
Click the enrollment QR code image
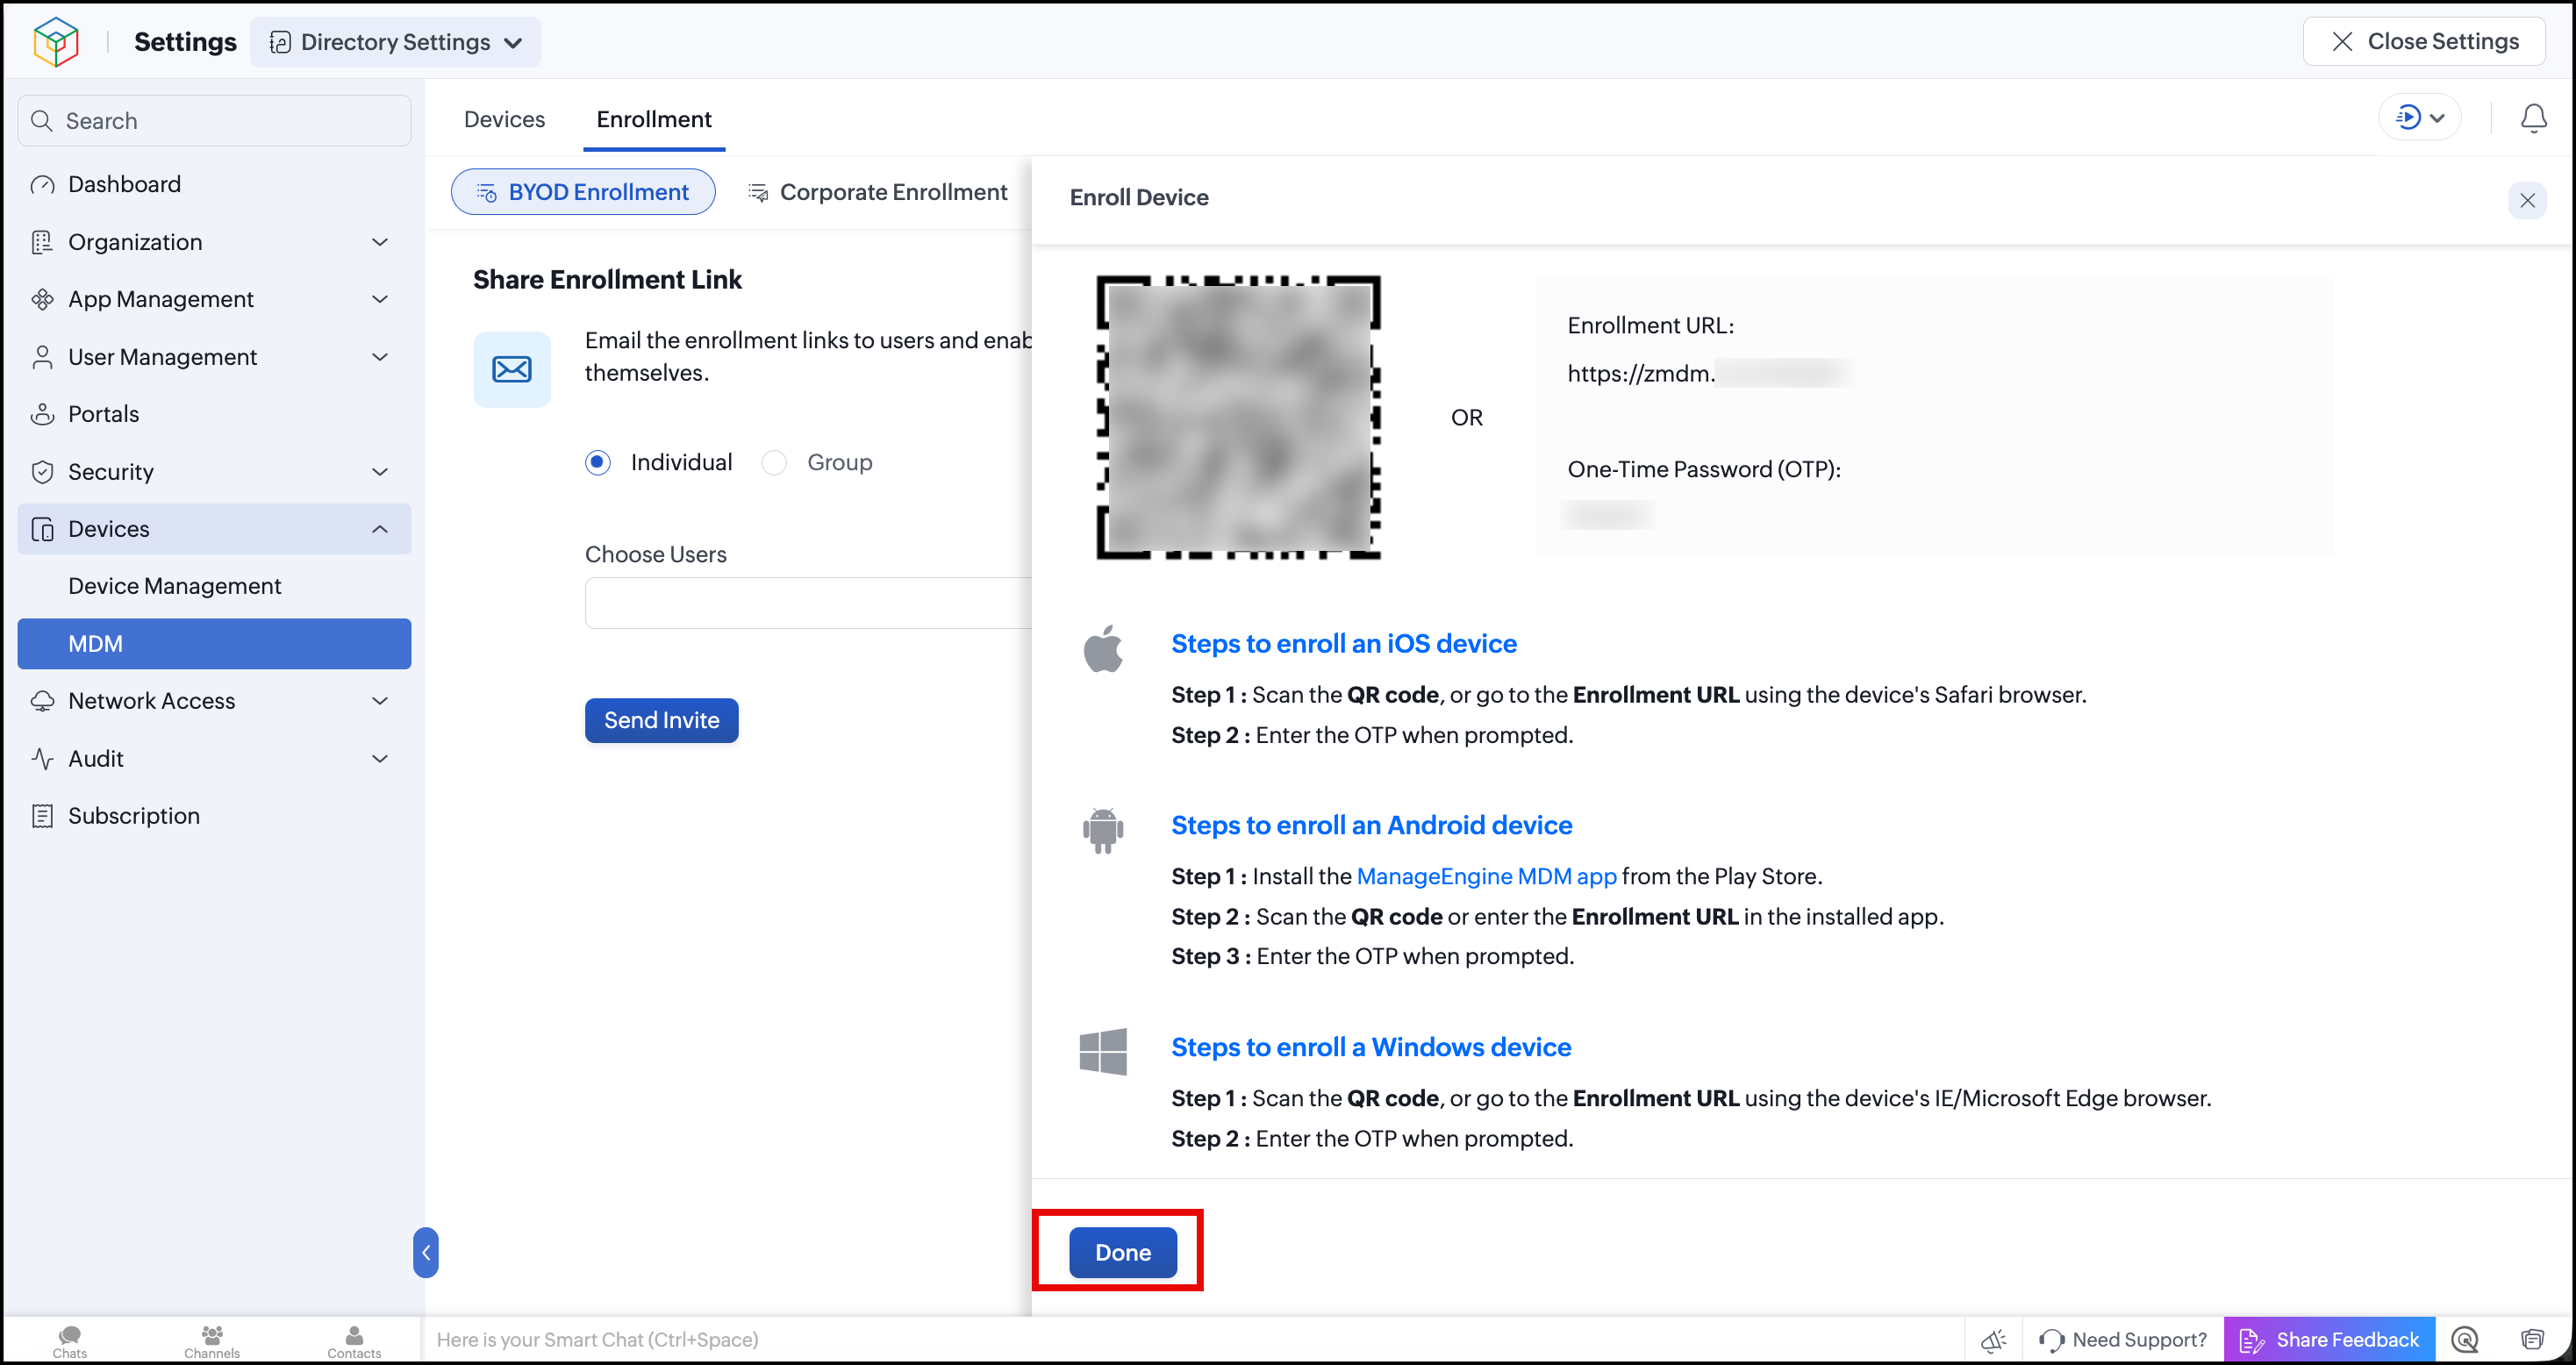[1238, 417]
